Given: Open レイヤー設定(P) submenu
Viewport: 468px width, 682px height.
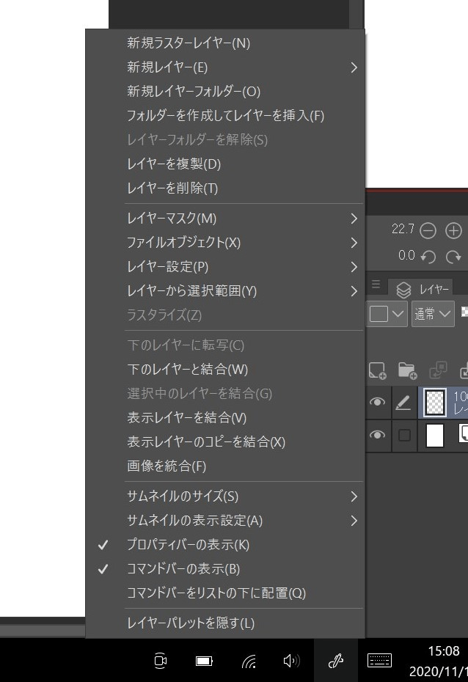Looking at the screenshot, I should pyautogui.click(x=225, y=267).
